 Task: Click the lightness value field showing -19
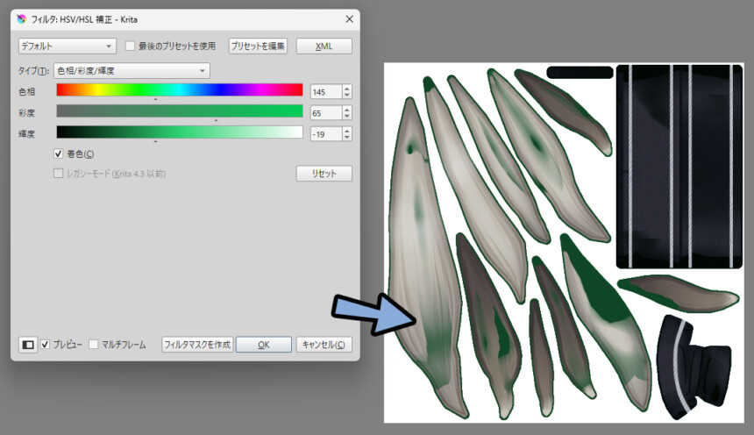click(x=326, y=134)
